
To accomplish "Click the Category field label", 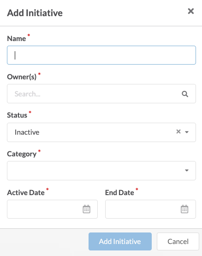I will 22,154.
